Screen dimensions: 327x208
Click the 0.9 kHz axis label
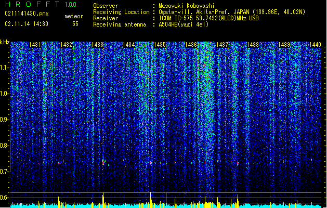click(5, 120)
